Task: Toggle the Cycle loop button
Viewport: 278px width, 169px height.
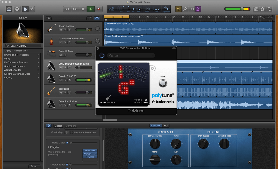Action: 178,9
